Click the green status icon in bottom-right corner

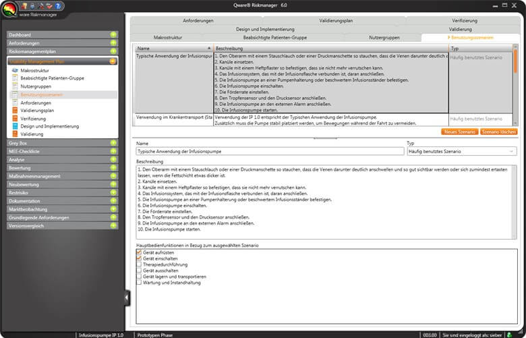tap(509, 335)
